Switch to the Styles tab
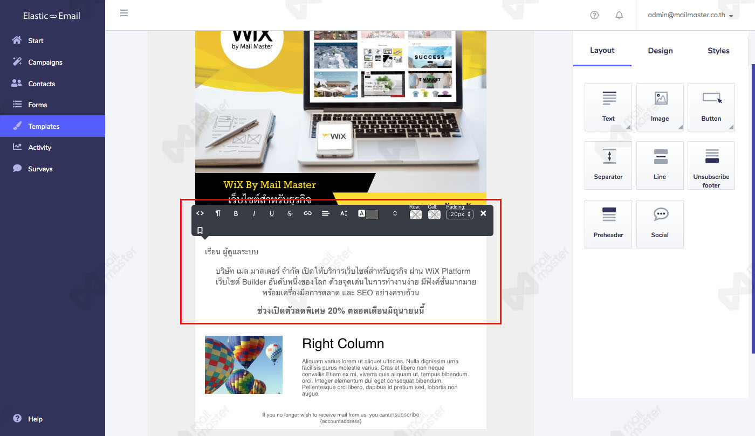 [x=718, y=51]
